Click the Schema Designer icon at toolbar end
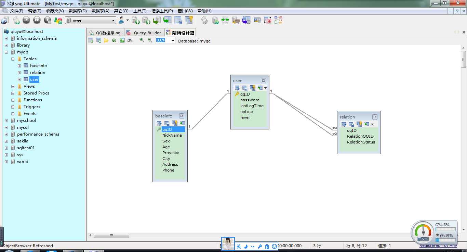 pos(278,20)
